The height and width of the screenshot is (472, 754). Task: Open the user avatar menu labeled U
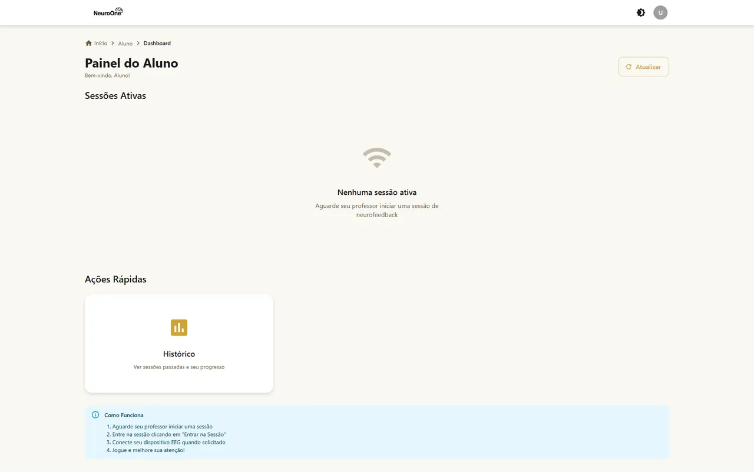coord(660,12)
